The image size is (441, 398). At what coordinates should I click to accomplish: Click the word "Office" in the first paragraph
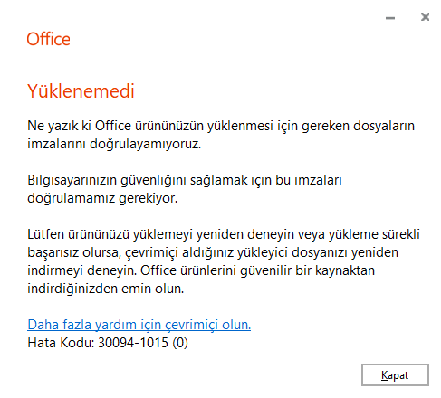pos(113,126)
